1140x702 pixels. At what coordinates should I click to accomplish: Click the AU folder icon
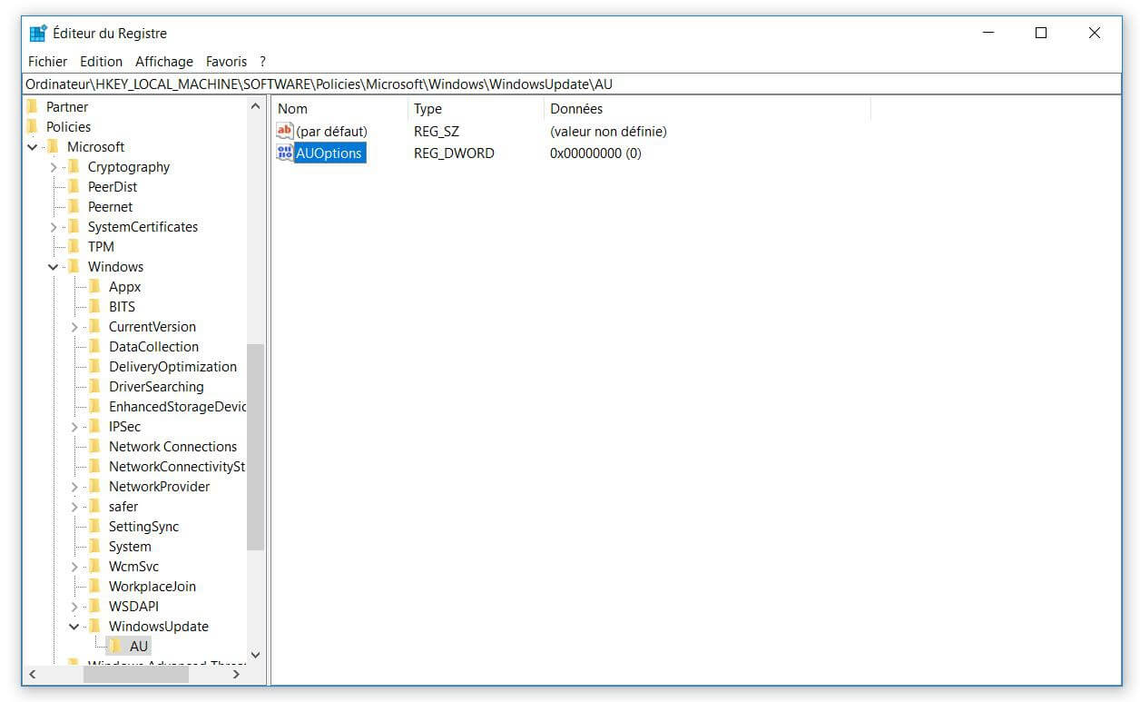click(115, 646)
